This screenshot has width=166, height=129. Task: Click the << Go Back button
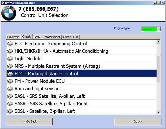29,121
